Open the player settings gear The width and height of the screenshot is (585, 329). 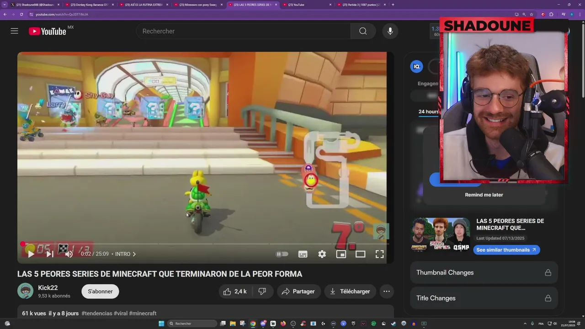click(x=322, y=254)
